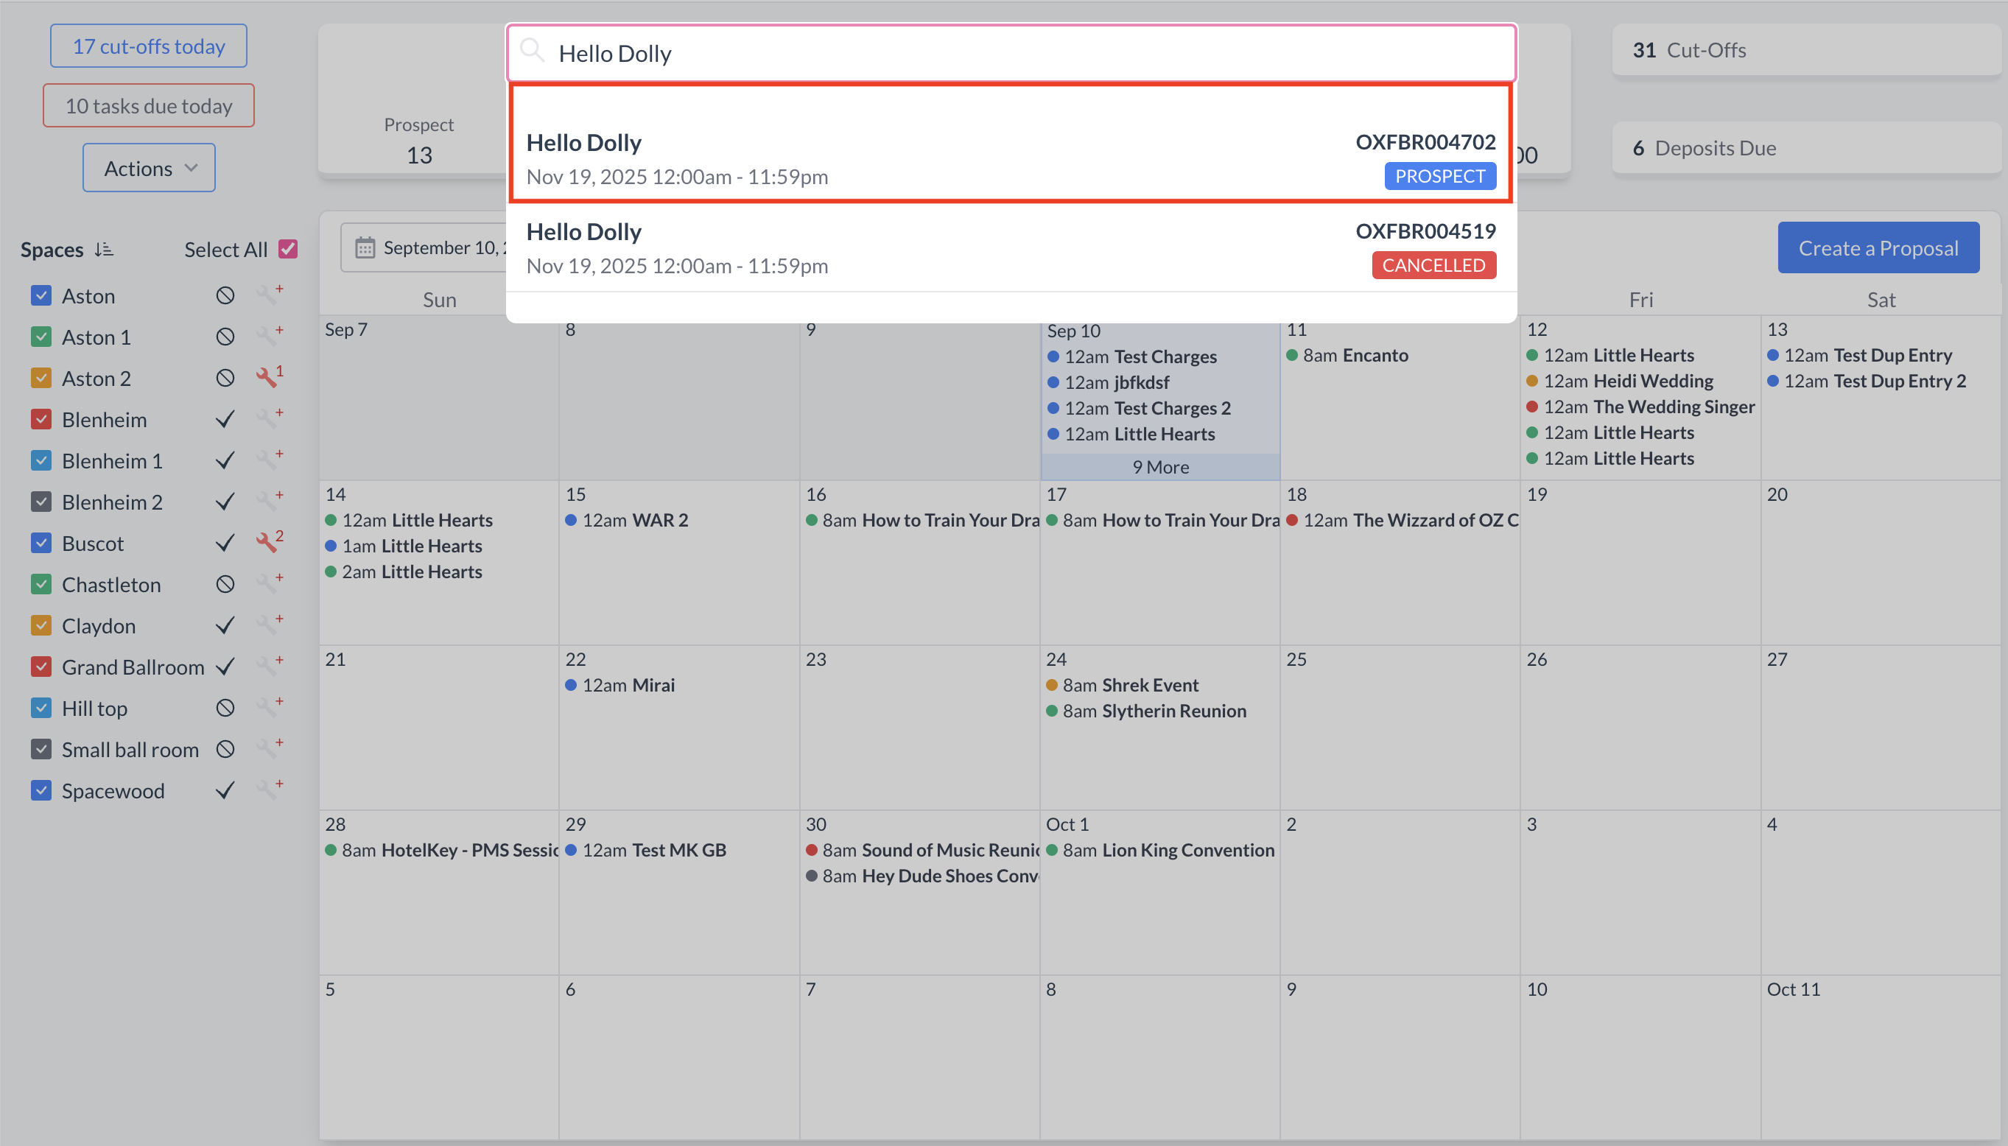Click red wrench icon beside Buscot
Screen dimensions: 2008x1146
(267, 543)
